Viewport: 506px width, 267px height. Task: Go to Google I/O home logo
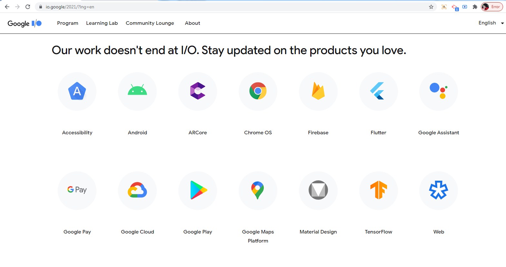25,23
